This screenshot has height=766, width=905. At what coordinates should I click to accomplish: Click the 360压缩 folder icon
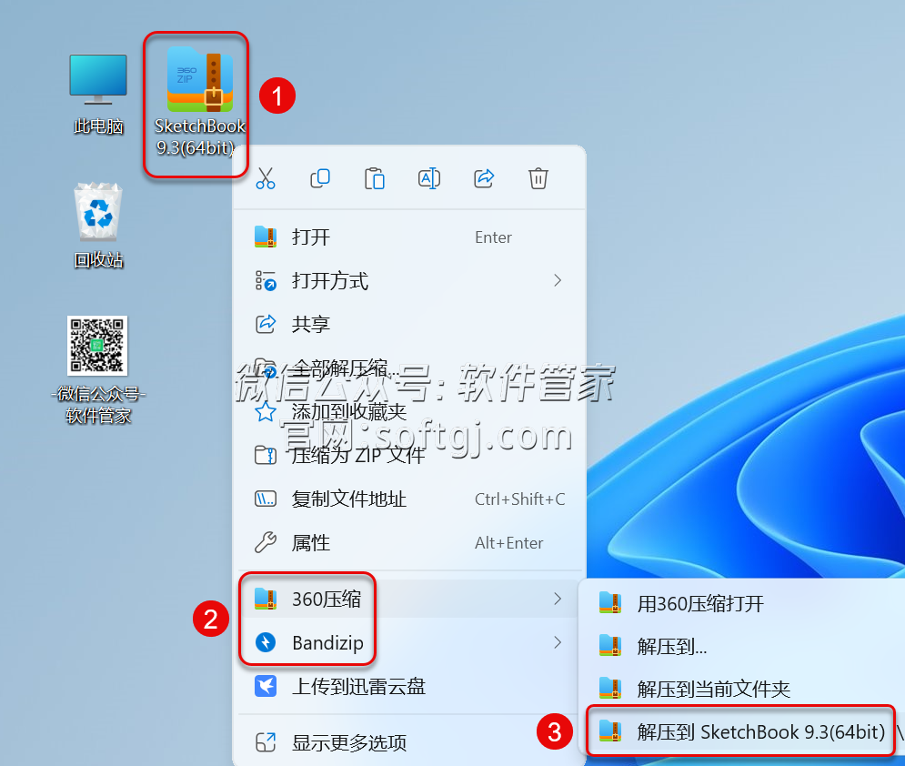pyautogui.click(x=266, y=599)
